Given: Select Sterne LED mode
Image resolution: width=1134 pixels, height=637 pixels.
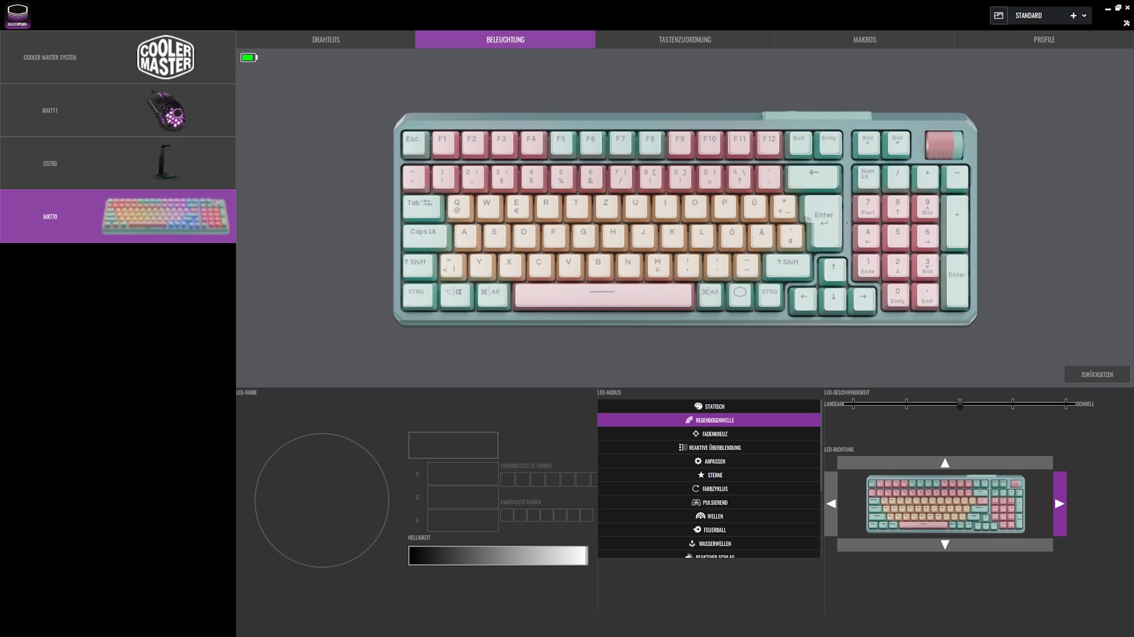Looking at the screenshot, I should 709,475.
